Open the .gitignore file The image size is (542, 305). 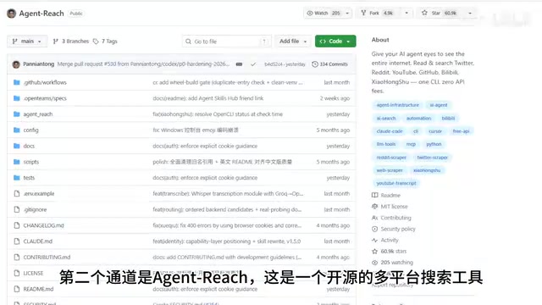[35, 209]
